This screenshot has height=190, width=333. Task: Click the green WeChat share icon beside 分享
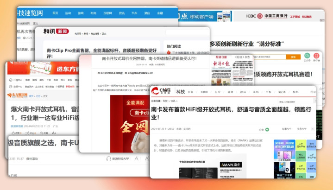point(267,129)
